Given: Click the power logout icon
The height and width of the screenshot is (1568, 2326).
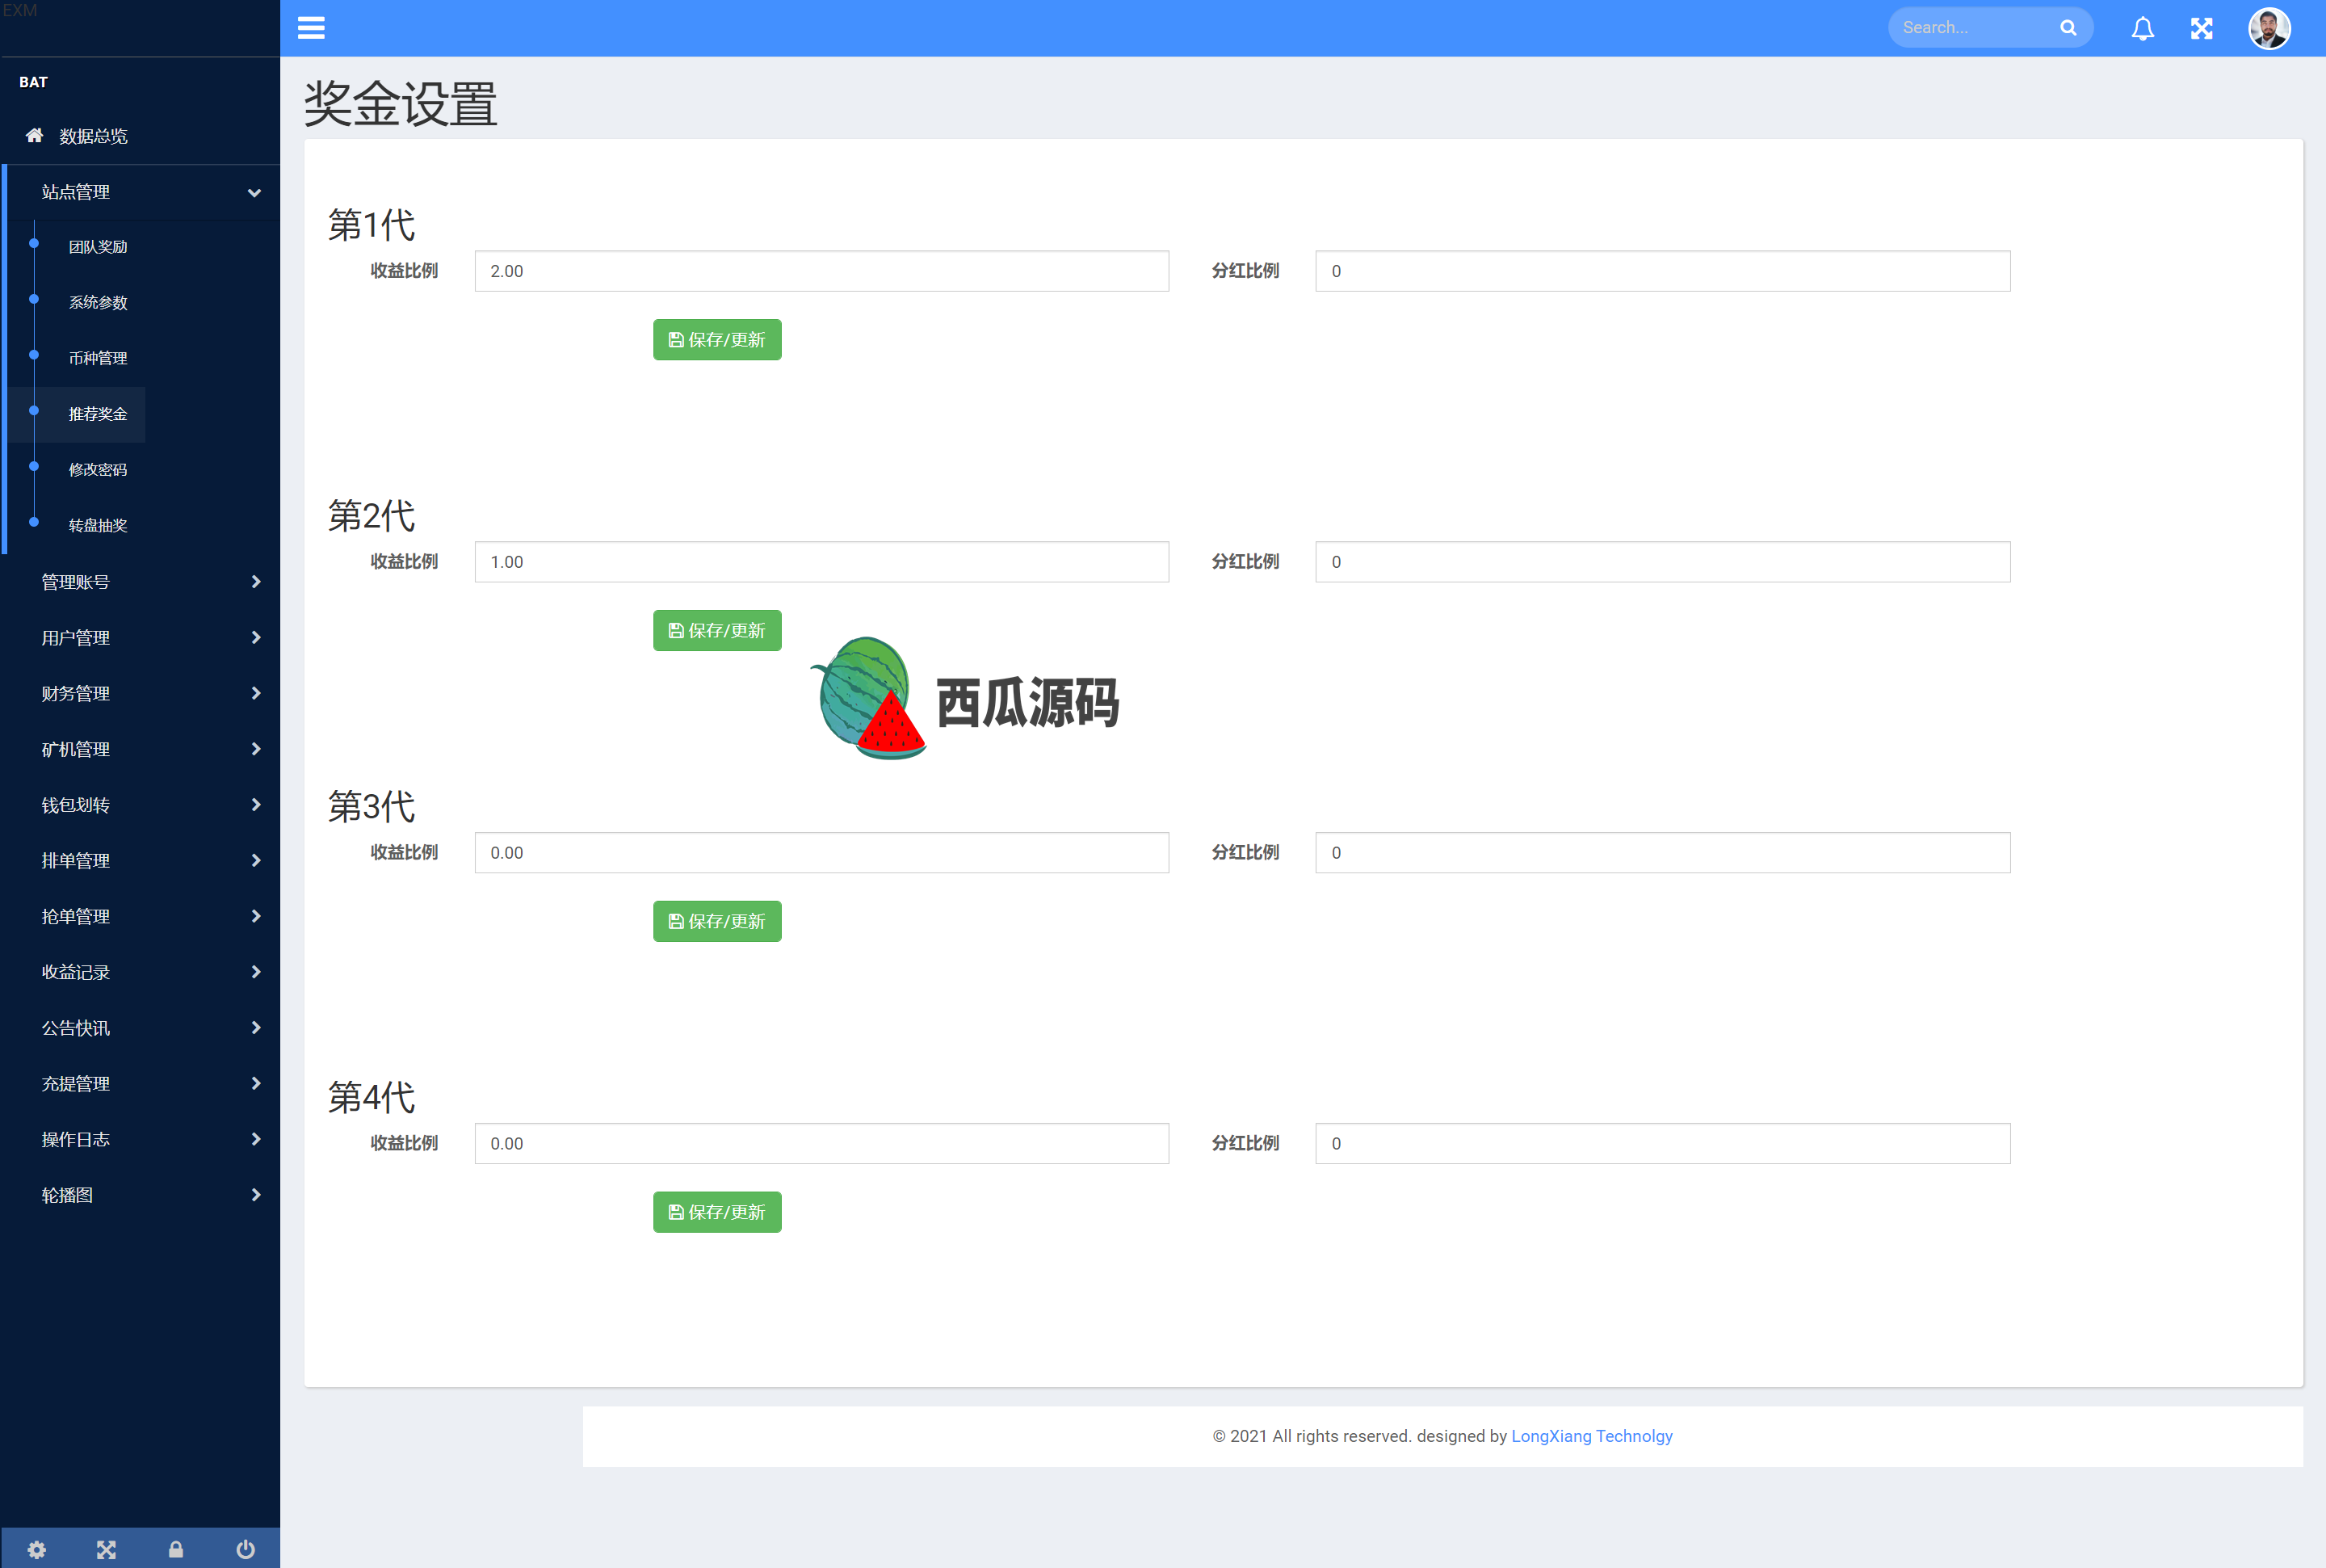Looking at the screenshot, I should (x=245, y=1549).
